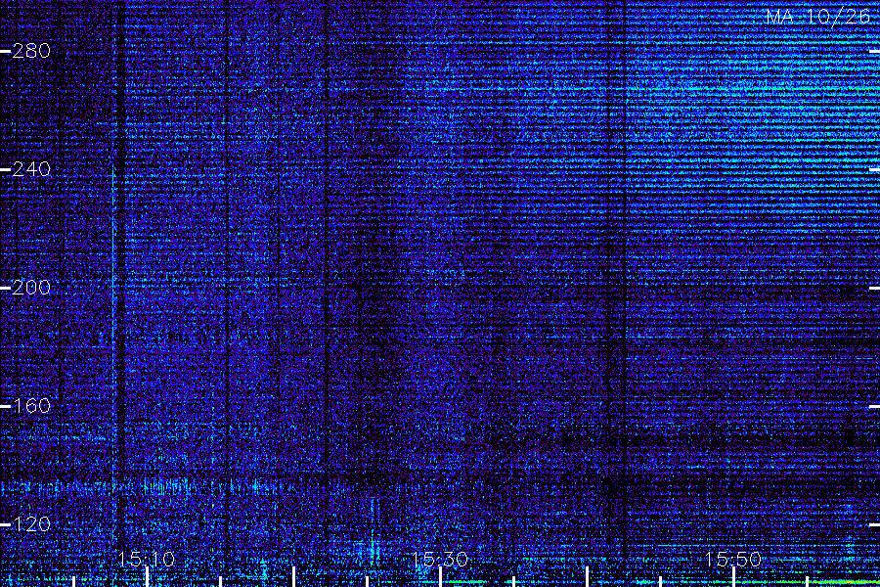Click the time tick mark below 15:10

(x=147, y=577)
